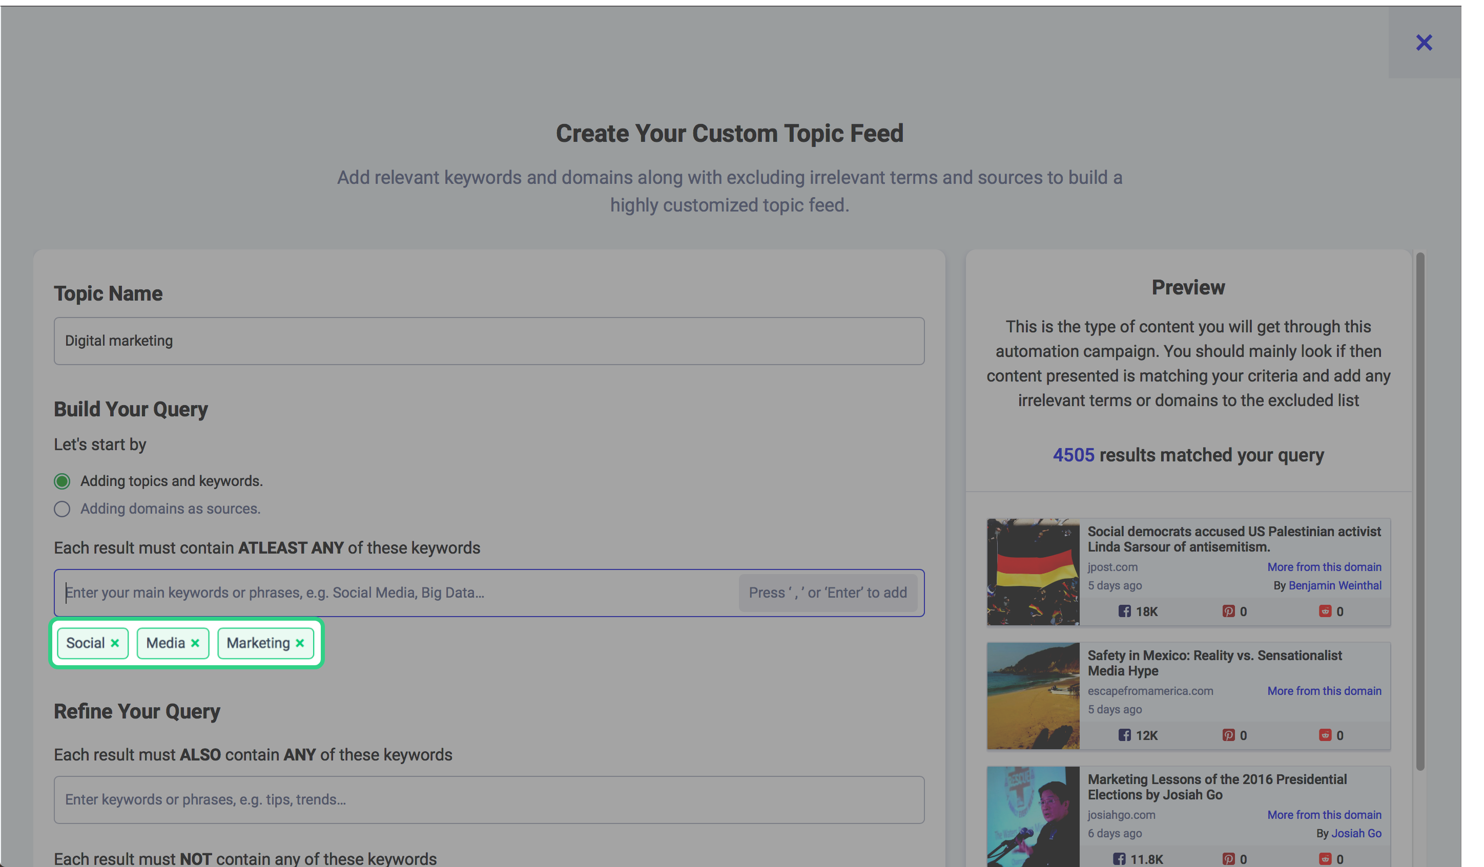Image resolution: width=1484 pixels, height=867 pixels.
Task: Click the Preview panel scrollbar
Action: (1420, 511)
